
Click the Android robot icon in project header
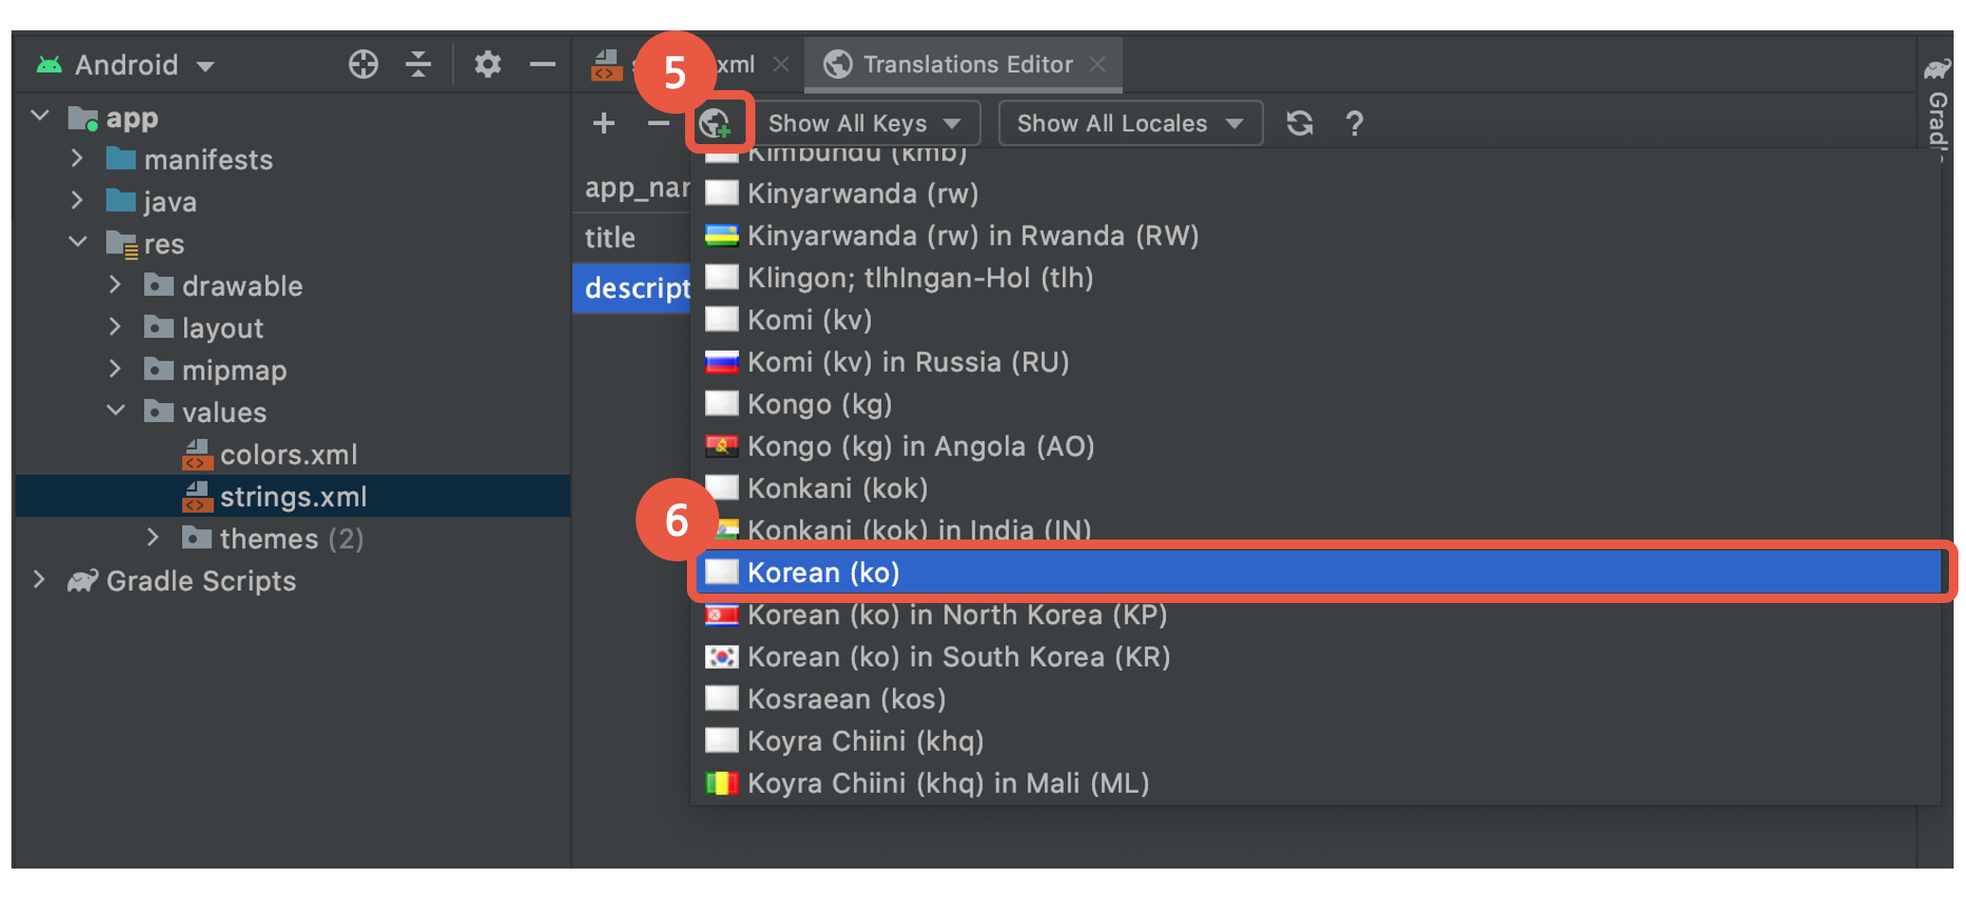48,64
